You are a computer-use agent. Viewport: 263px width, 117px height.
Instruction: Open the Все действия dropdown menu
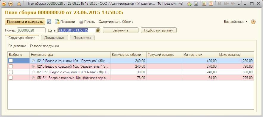pyautogui.click(x=236, y=22)
